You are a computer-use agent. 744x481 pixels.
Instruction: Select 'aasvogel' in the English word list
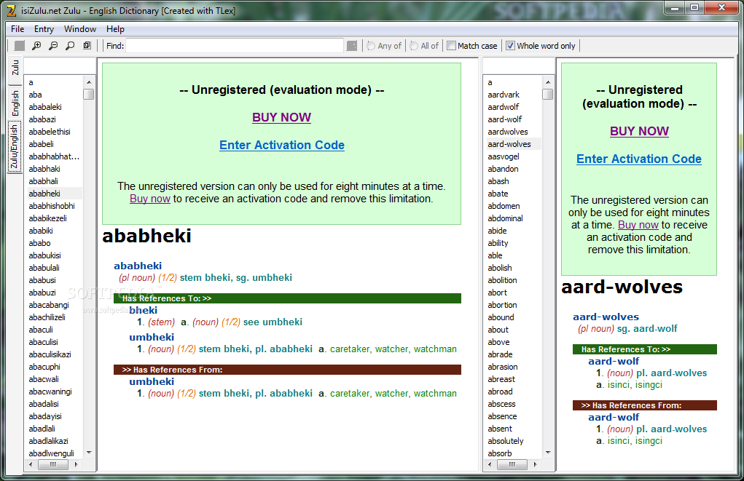504,156
